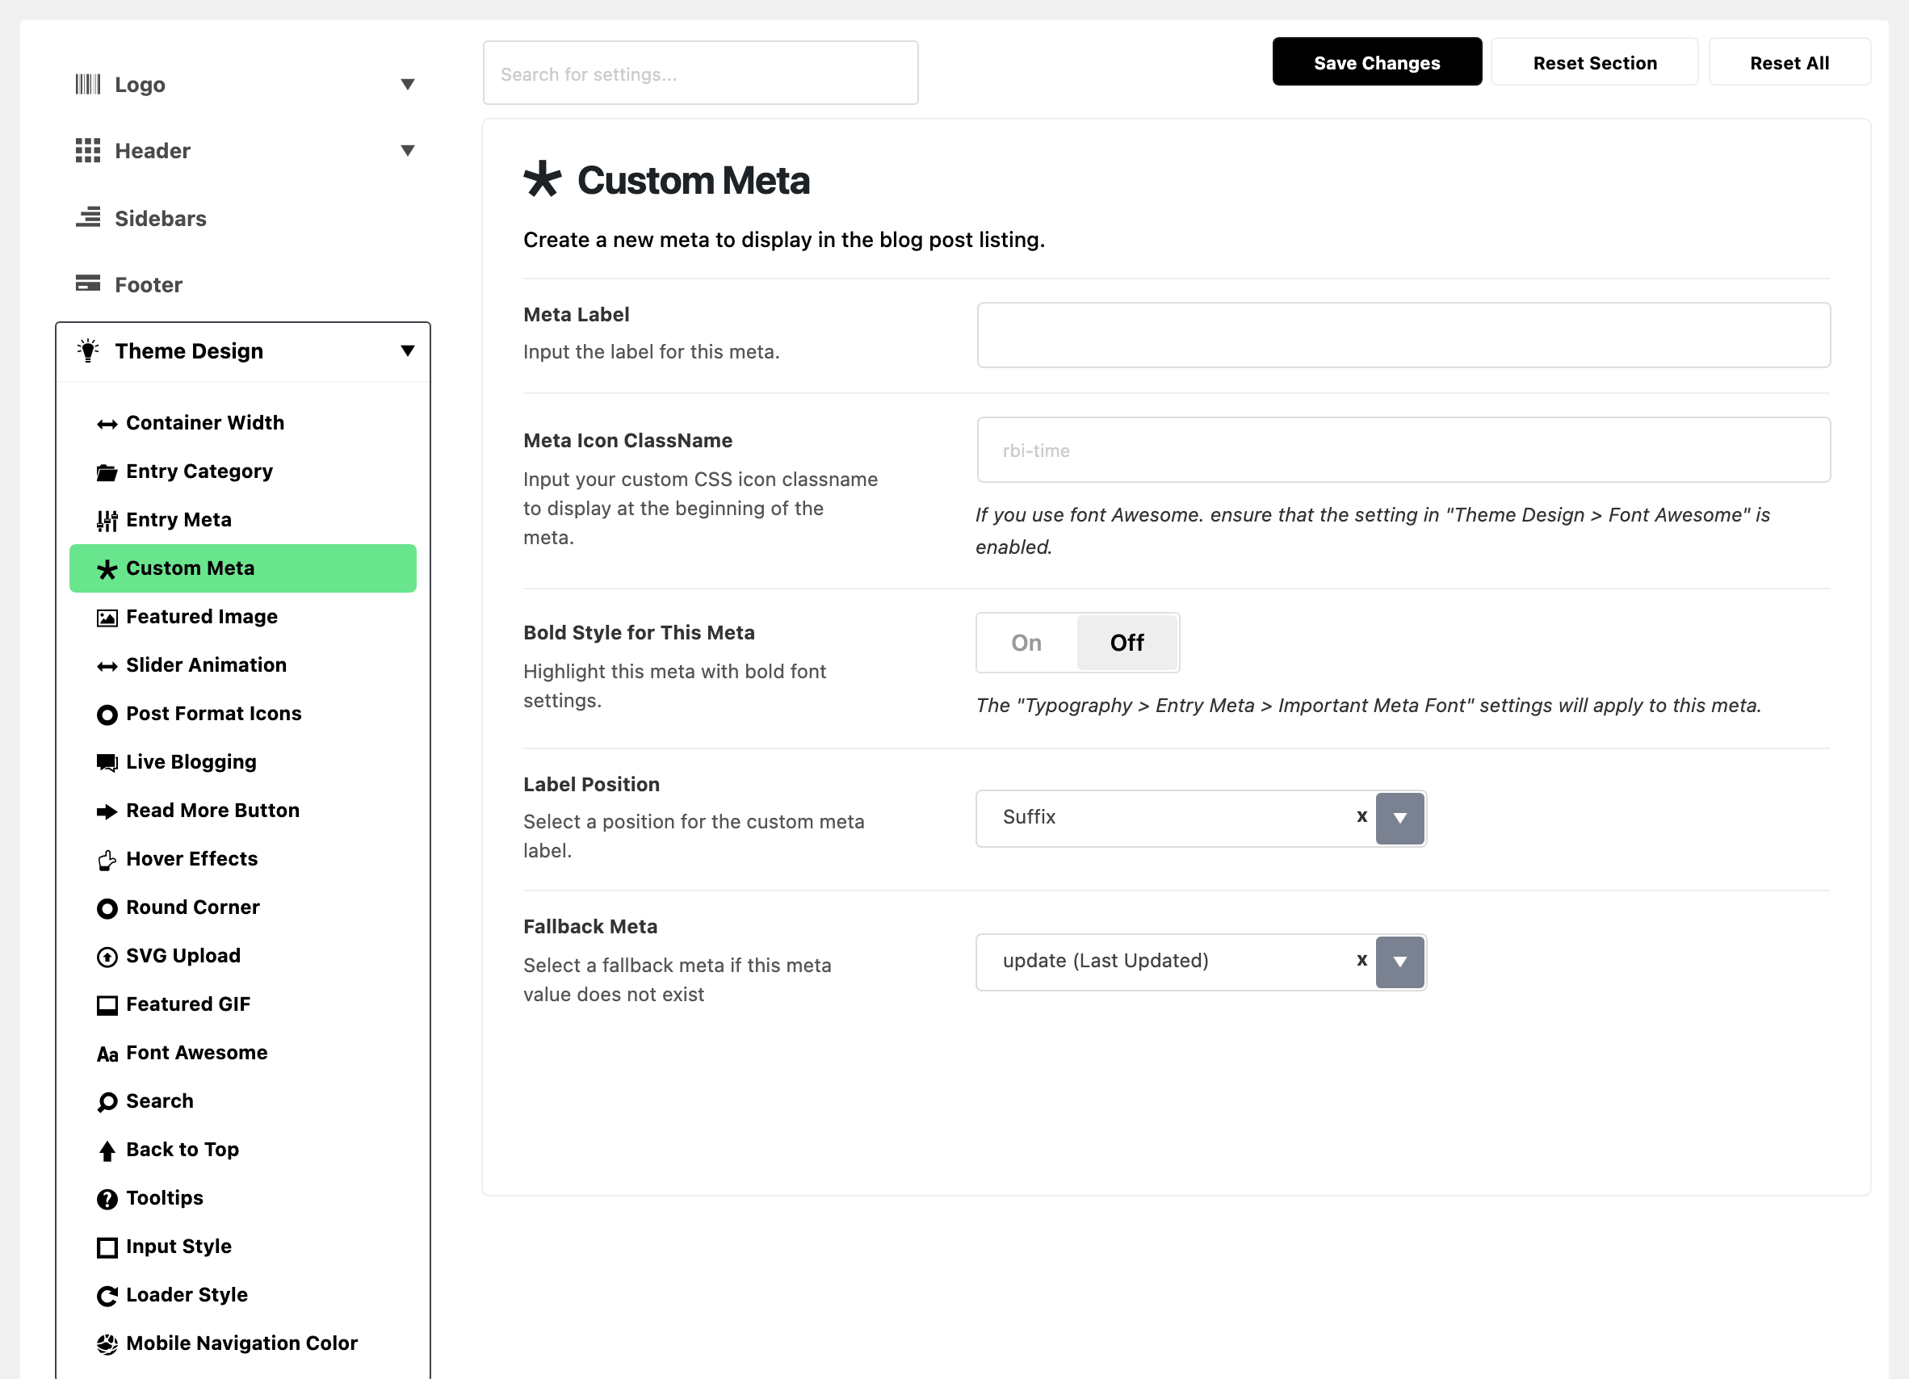
Task: Open the Custom Meta menu item
Action: coord(242,568)
